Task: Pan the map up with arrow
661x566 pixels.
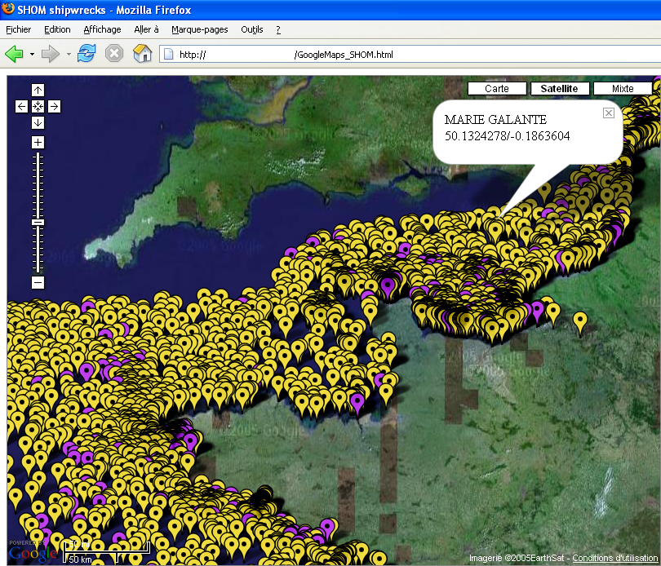Action: click(x=38, y=90)
